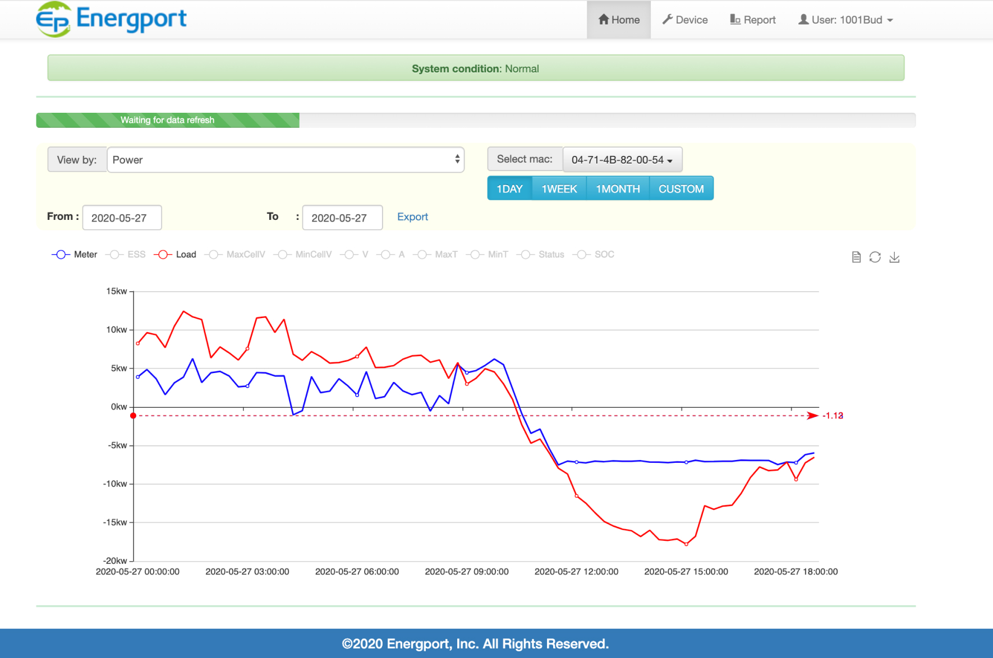Expand the Select mac address dropdown
This screenshot has height=658, width=993.
tap(622, 160)
